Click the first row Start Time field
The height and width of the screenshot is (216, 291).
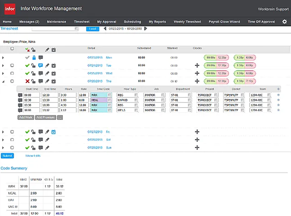(x=31, y=95)
